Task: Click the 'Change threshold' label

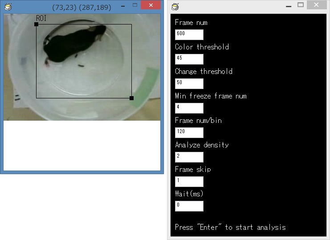Action: (204, 71)
